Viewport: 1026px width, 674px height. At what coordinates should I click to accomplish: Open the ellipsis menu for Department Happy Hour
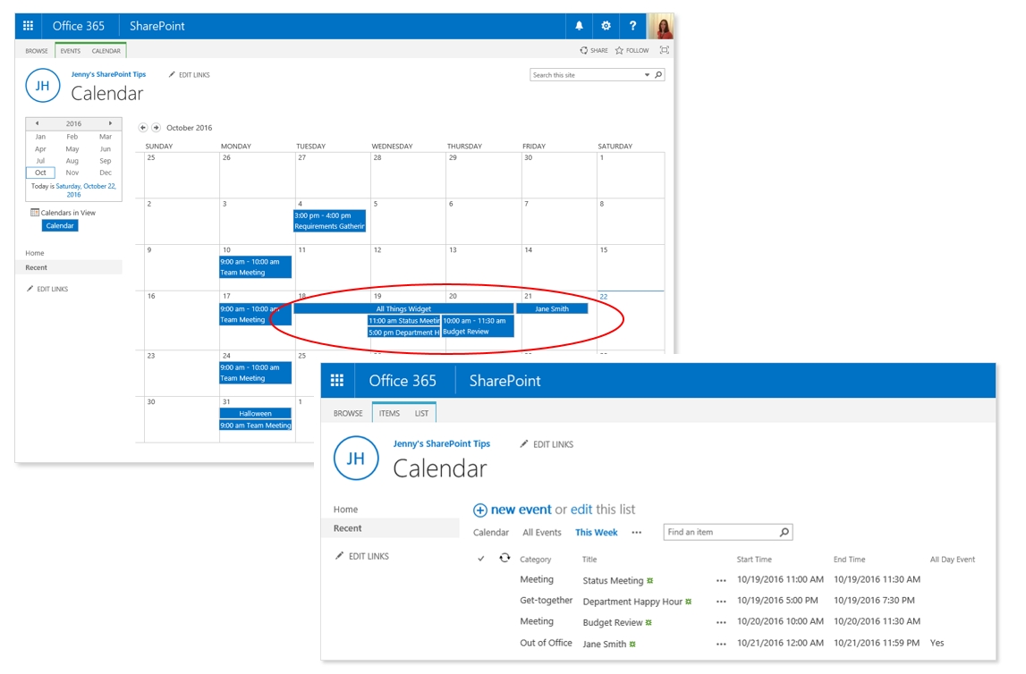[721, 602]
